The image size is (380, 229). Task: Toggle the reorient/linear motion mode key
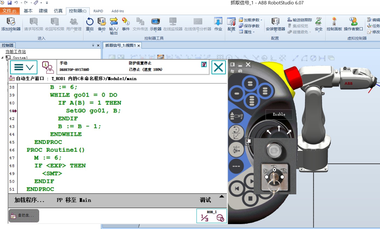236,133
